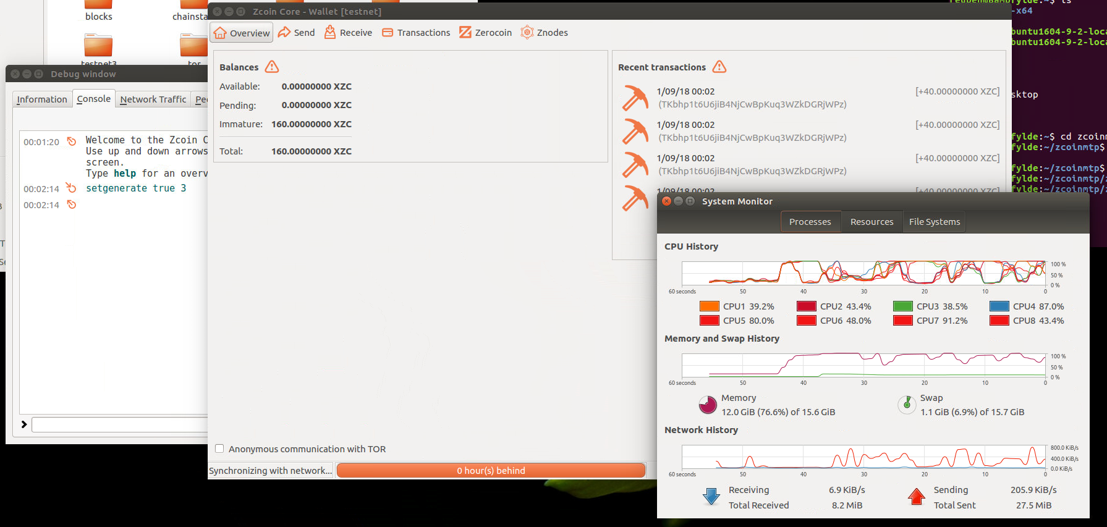
Task: Click the 'cd zcoinm' line in terminal window
Action: (1059, 137)
